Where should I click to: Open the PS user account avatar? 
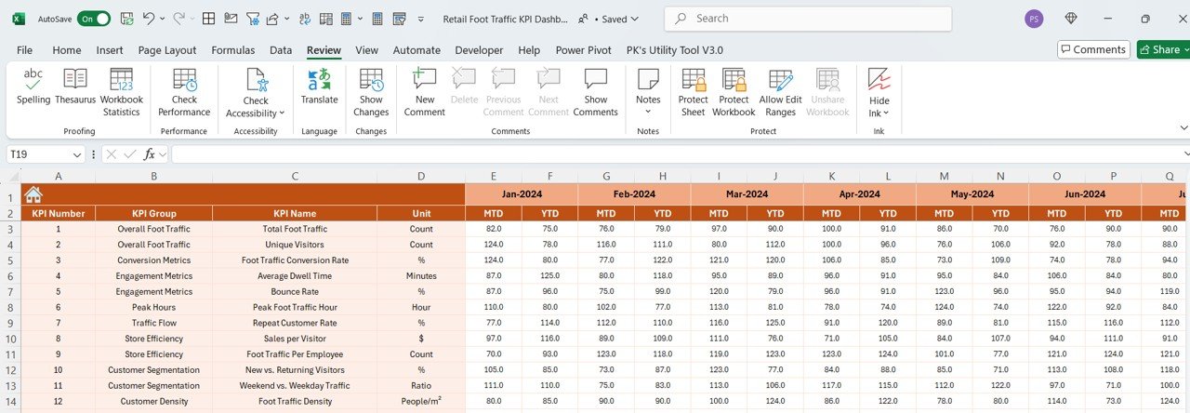click(1034, 19)
